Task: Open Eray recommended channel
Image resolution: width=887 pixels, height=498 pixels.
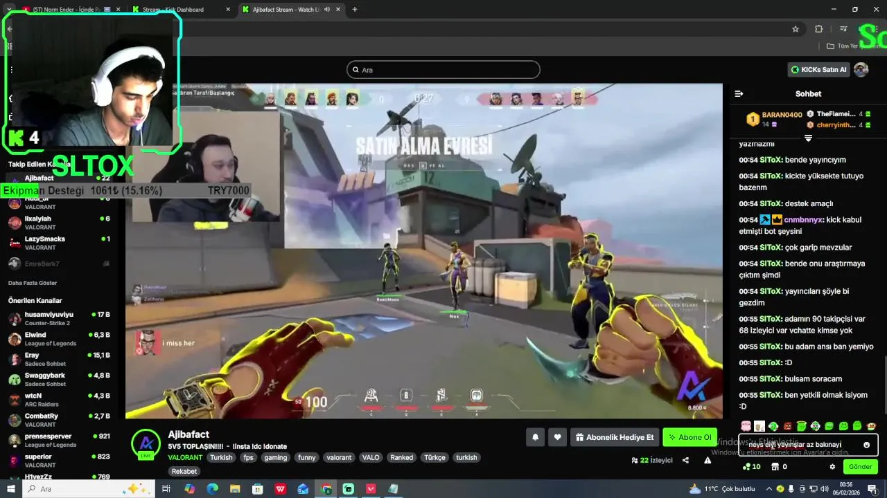Action: 59,359
